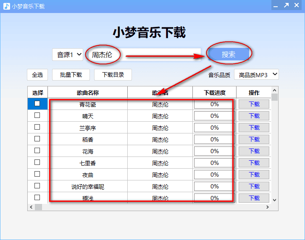Click the horizontal scrollbar left arrow
The width and height of the screenshot is (305, 240).
point(31,207)
